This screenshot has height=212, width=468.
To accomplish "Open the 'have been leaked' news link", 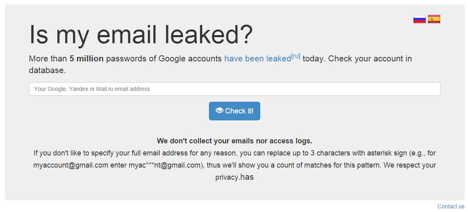I will pos(257,59).
